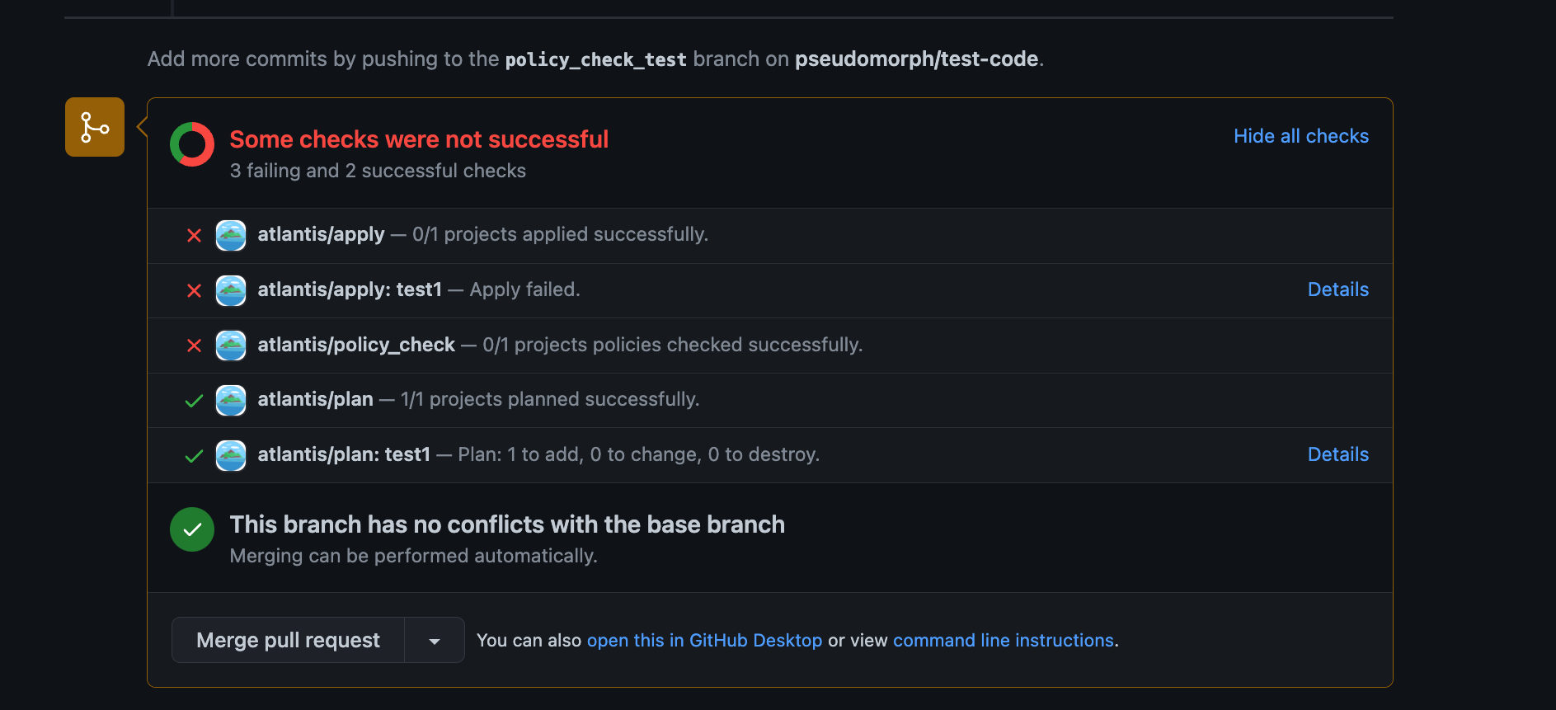The image size is (1556, 710).
Task: Hide all checks in the status panel
Action: point(1300,136)
